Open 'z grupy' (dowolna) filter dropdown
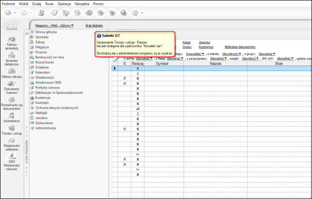312x199 pixels. (267, 54)
